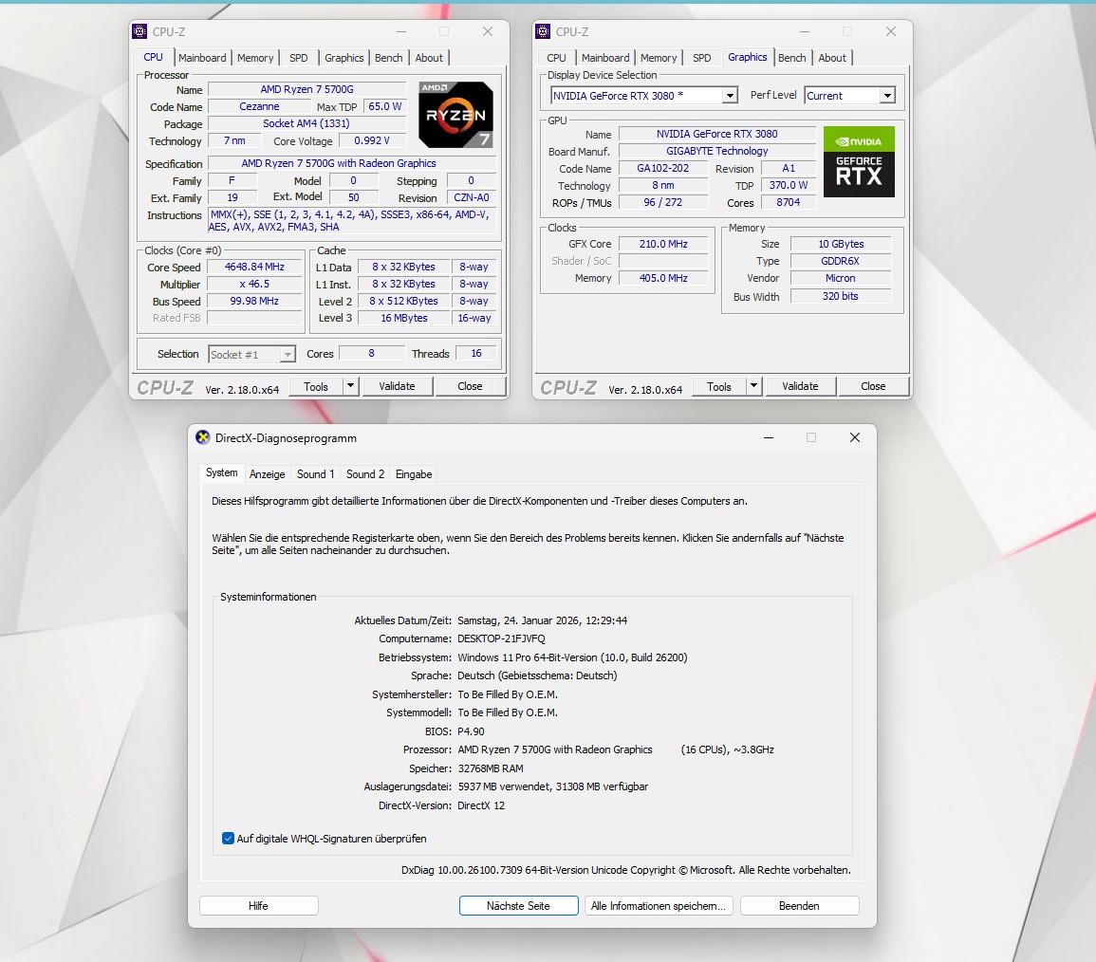This screenshot has height=962, width=1096.
Task: Close the left CPU-Z window via X
Action: point(488,31)
